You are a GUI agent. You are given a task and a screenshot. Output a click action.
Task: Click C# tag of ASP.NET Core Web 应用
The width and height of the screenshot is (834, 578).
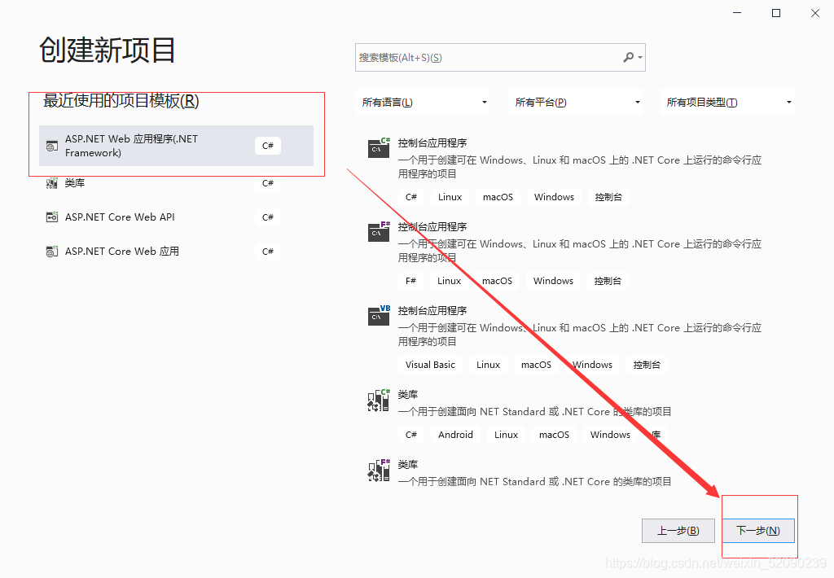click(x=267, y=252)
